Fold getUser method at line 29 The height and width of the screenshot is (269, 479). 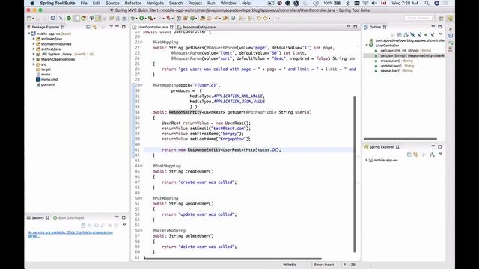pos(141,85)
